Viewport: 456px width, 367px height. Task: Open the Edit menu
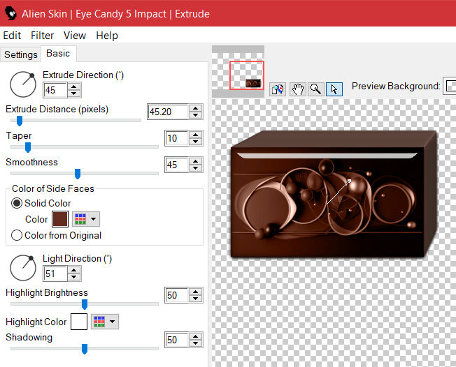(12, 36)
